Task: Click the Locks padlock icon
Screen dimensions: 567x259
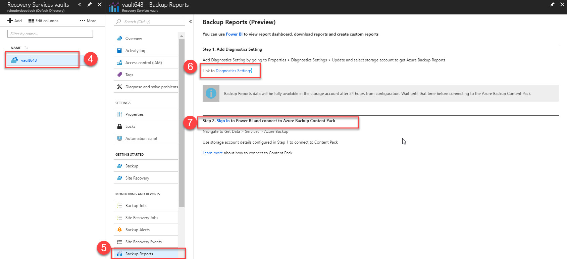Action: [x=119, y=126]
